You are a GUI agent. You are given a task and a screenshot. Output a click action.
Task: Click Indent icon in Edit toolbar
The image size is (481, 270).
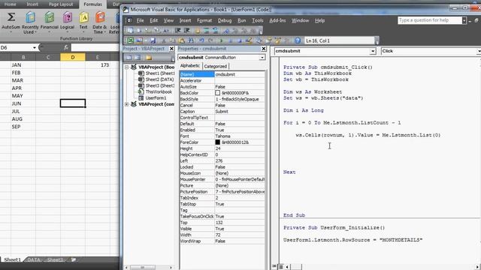177,30
